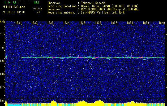Click the 1833 time tick label

(50, 23)
